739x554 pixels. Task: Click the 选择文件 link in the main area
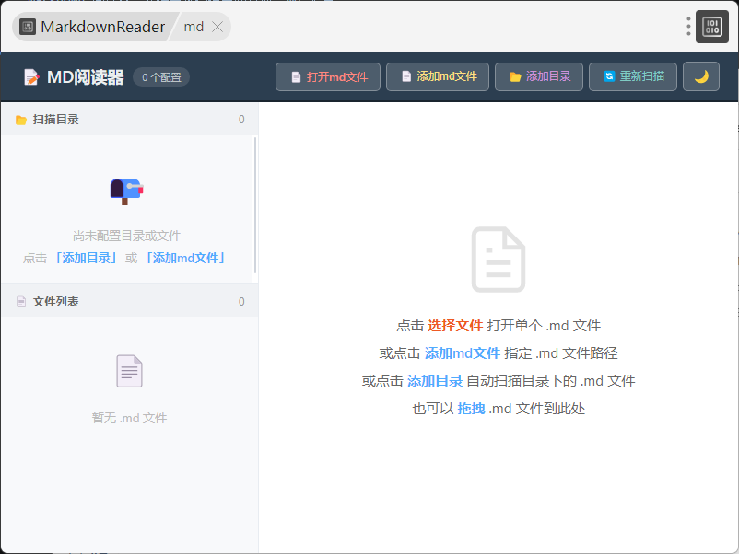[x=455, y=325]
